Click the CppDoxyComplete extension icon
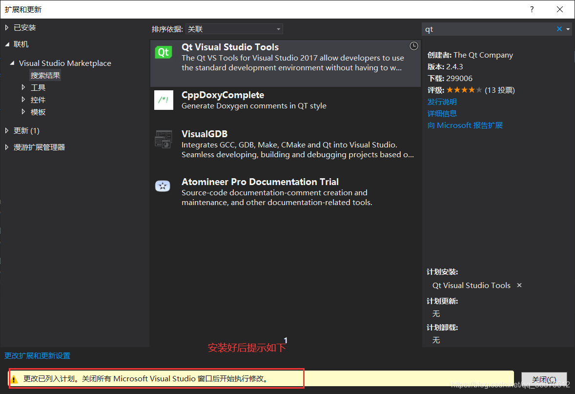This screenshot has height=394, width=575. 164,100
